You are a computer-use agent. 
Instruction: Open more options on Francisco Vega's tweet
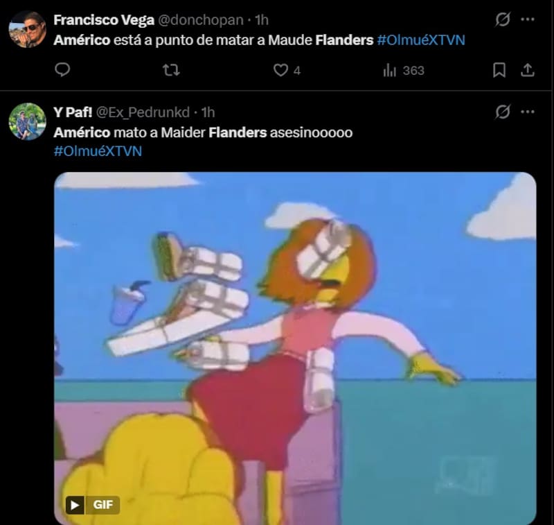pos(528,19)
